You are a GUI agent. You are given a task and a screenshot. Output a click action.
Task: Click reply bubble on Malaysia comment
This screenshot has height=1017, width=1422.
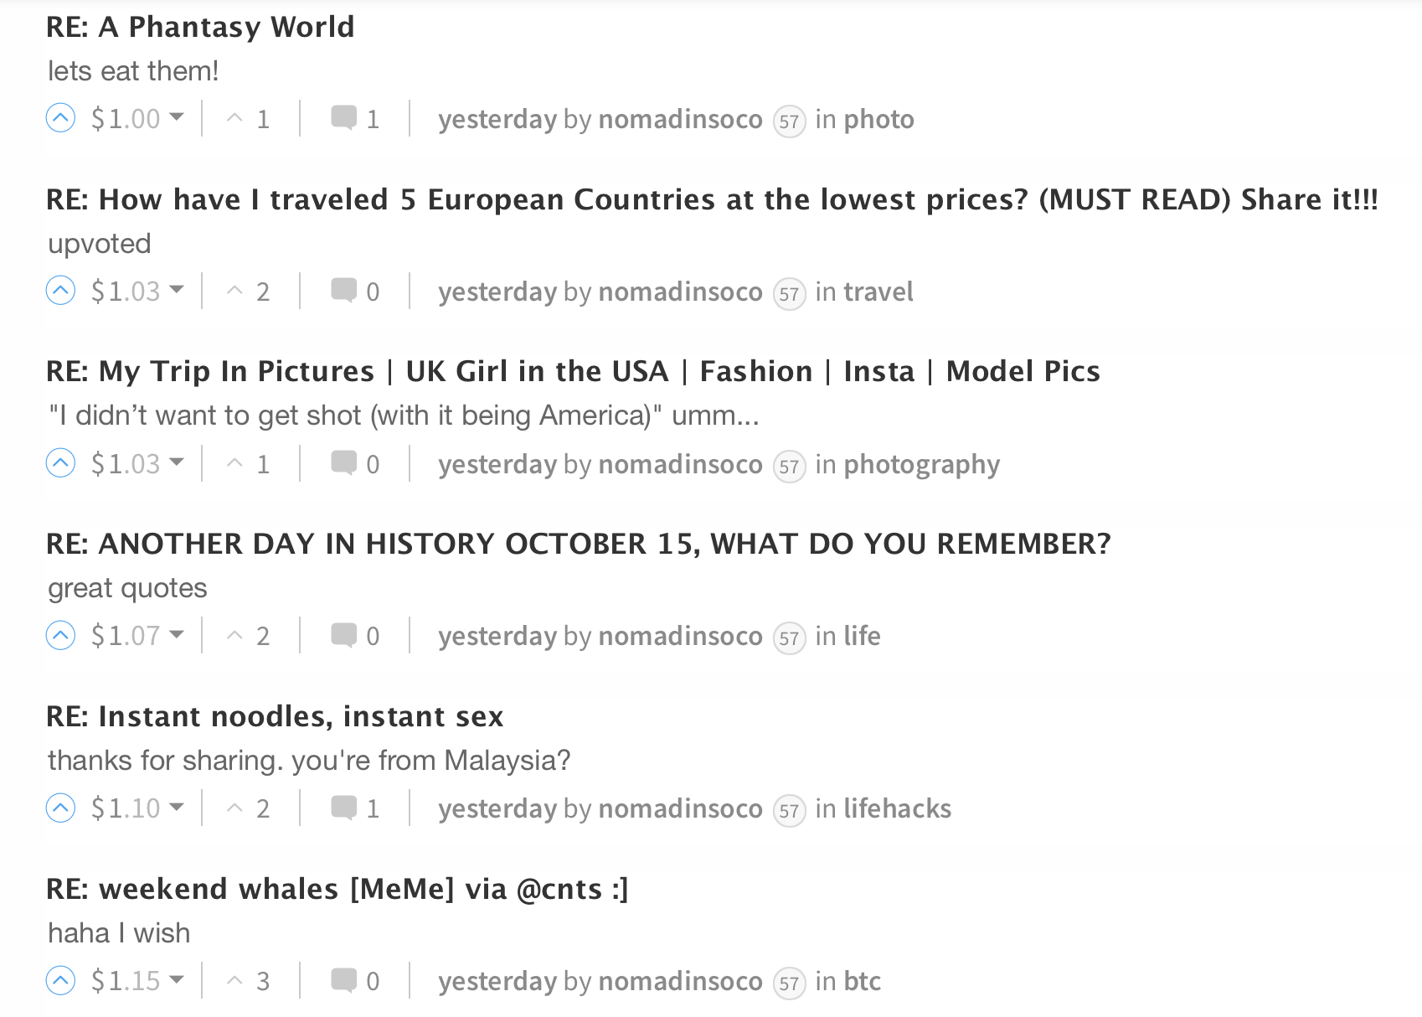[343, 808]
